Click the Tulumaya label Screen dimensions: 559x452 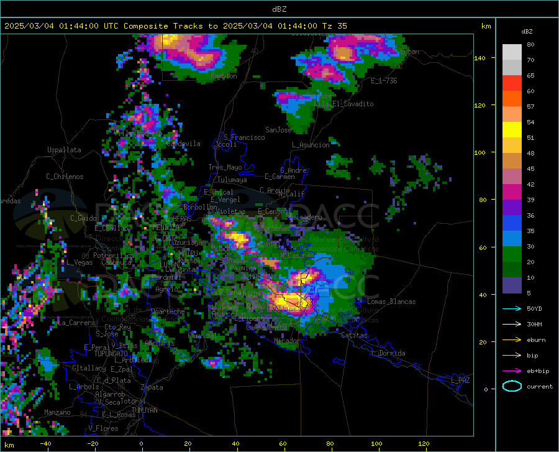(x=232, y=180)
